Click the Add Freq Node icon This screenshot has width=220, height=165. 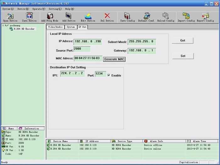click(x=50, y=16)
